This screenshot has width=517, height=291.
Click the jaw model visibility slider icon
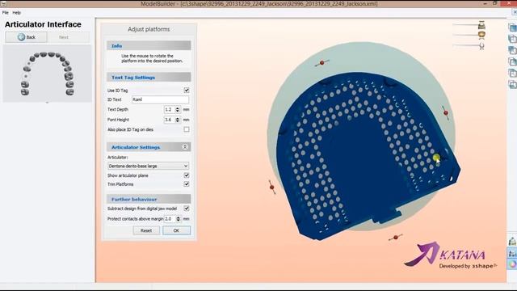click(x=481, y=25)
